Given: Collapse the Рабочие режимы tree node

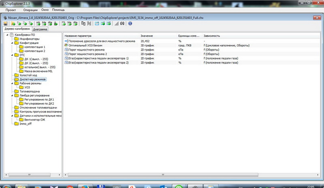Looking at the screenshot, I should pyautogui.click(x=11, y=83).
